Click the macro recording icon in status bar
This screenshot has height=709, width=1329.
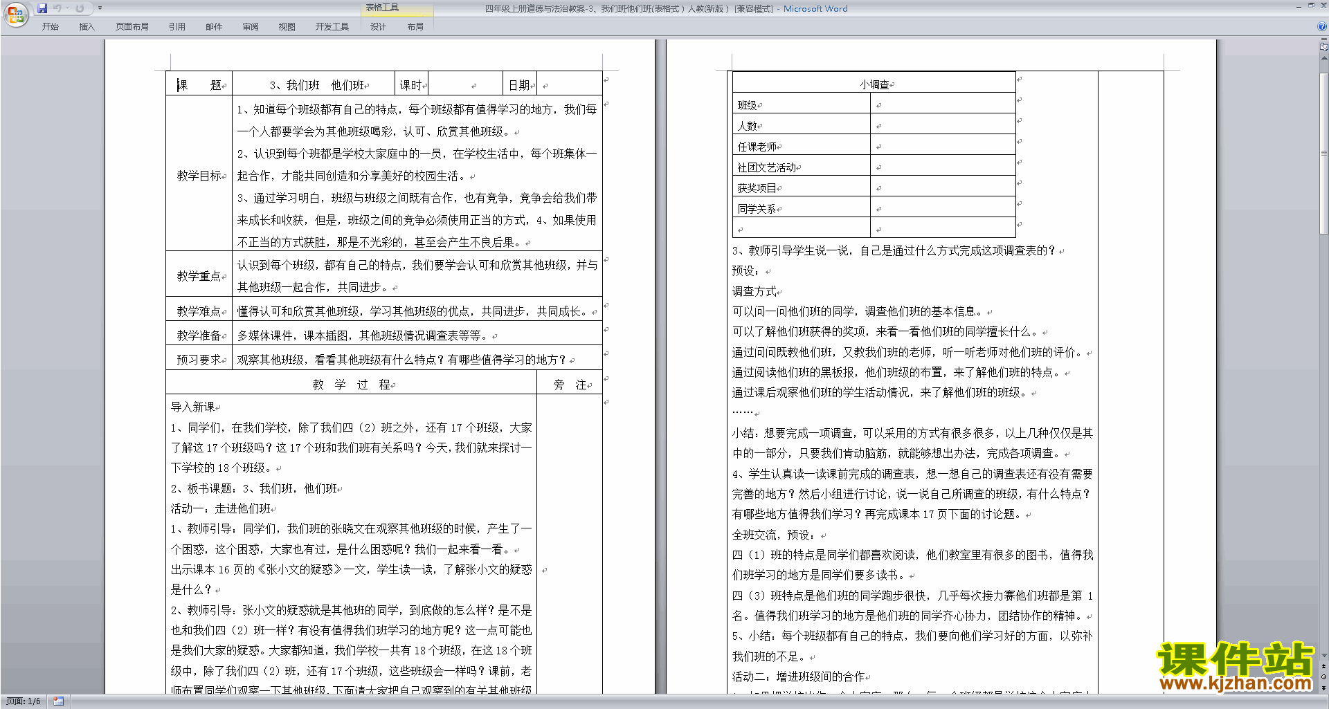pos(58,701)
